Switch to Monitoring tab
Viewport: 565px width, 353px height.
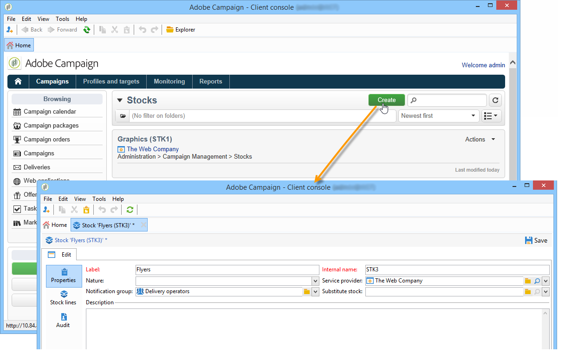click(x=169, y=81)
